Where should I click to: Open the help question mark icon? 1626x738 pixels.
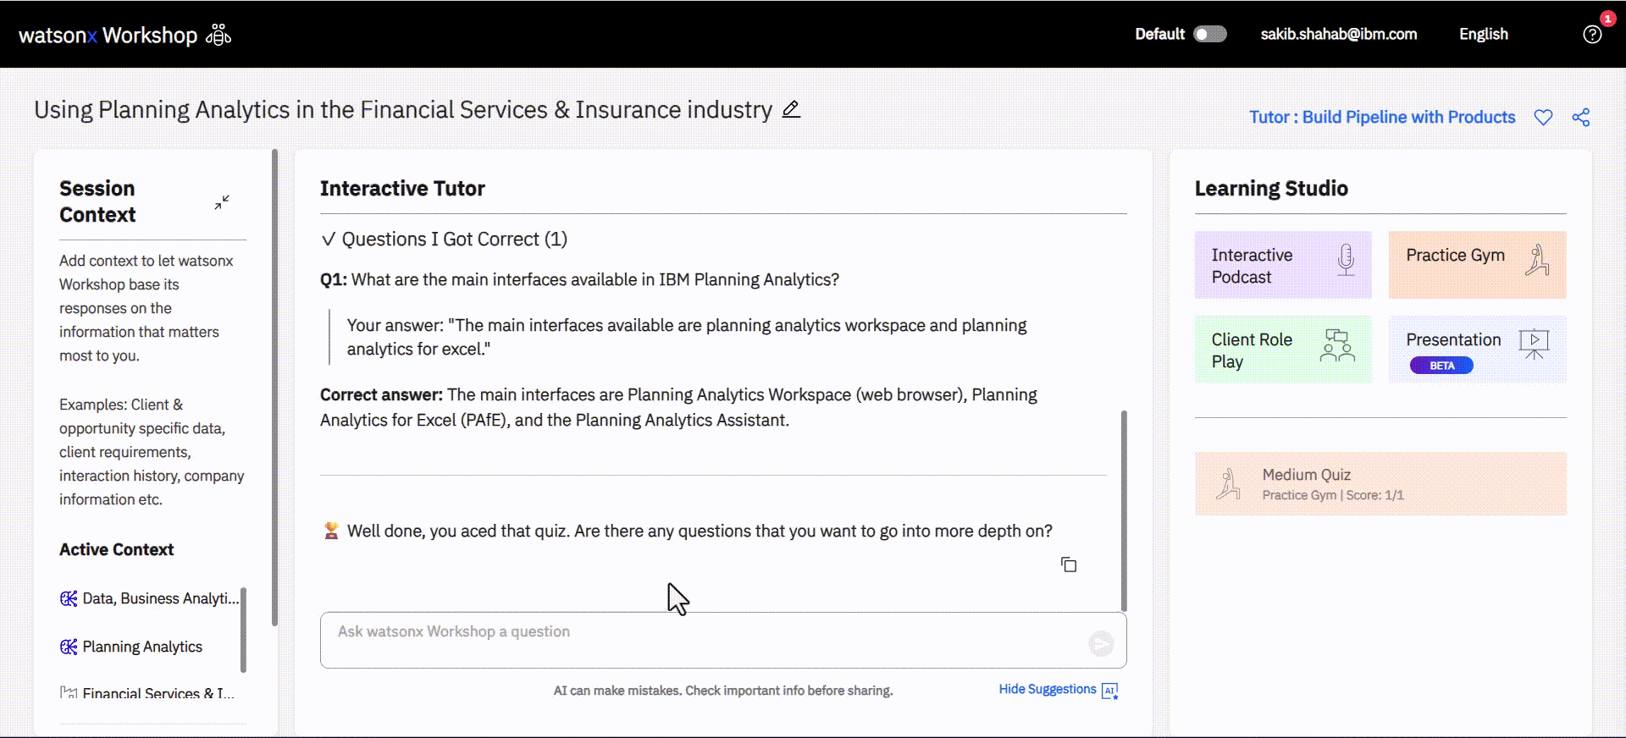click(x=1592, y=35)
